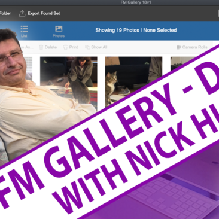
Task: Open the Photos tab label
Action: pyautogui.click(x=59, y=36)
